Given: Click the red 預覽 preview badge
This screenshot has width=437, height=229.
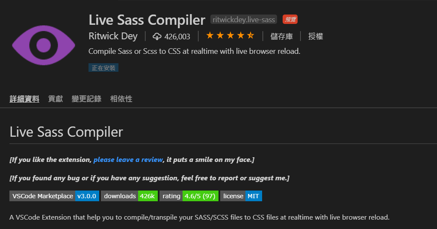Looking at the screenshot, I should pos(290,20).
